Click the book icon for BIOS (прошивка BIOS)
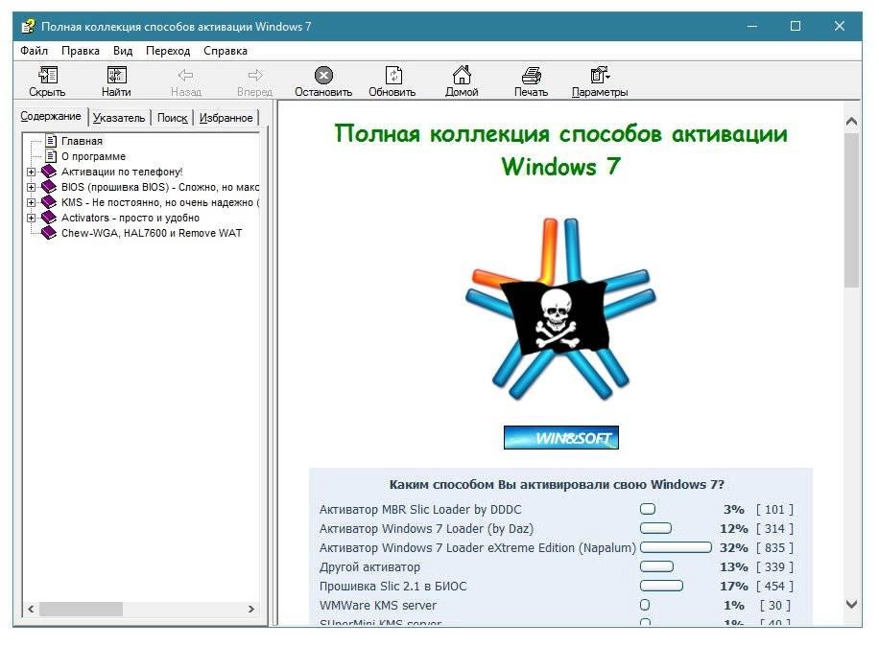This screenshot has width=879, height=646. point(49,186)
